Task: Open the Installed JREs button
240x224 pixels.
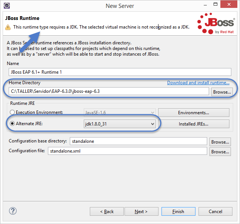Action: [194, 124]
